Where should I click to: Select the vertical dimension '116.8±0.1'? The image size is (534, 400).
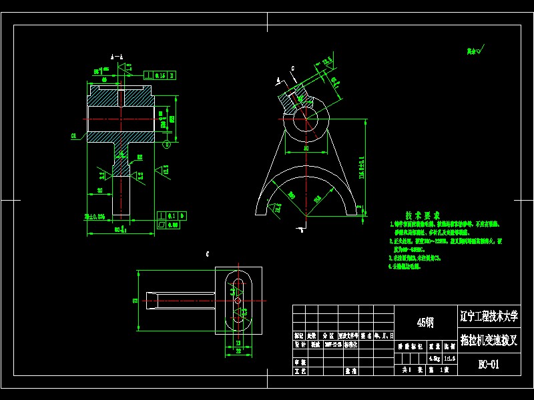click(x=361, y=167)
